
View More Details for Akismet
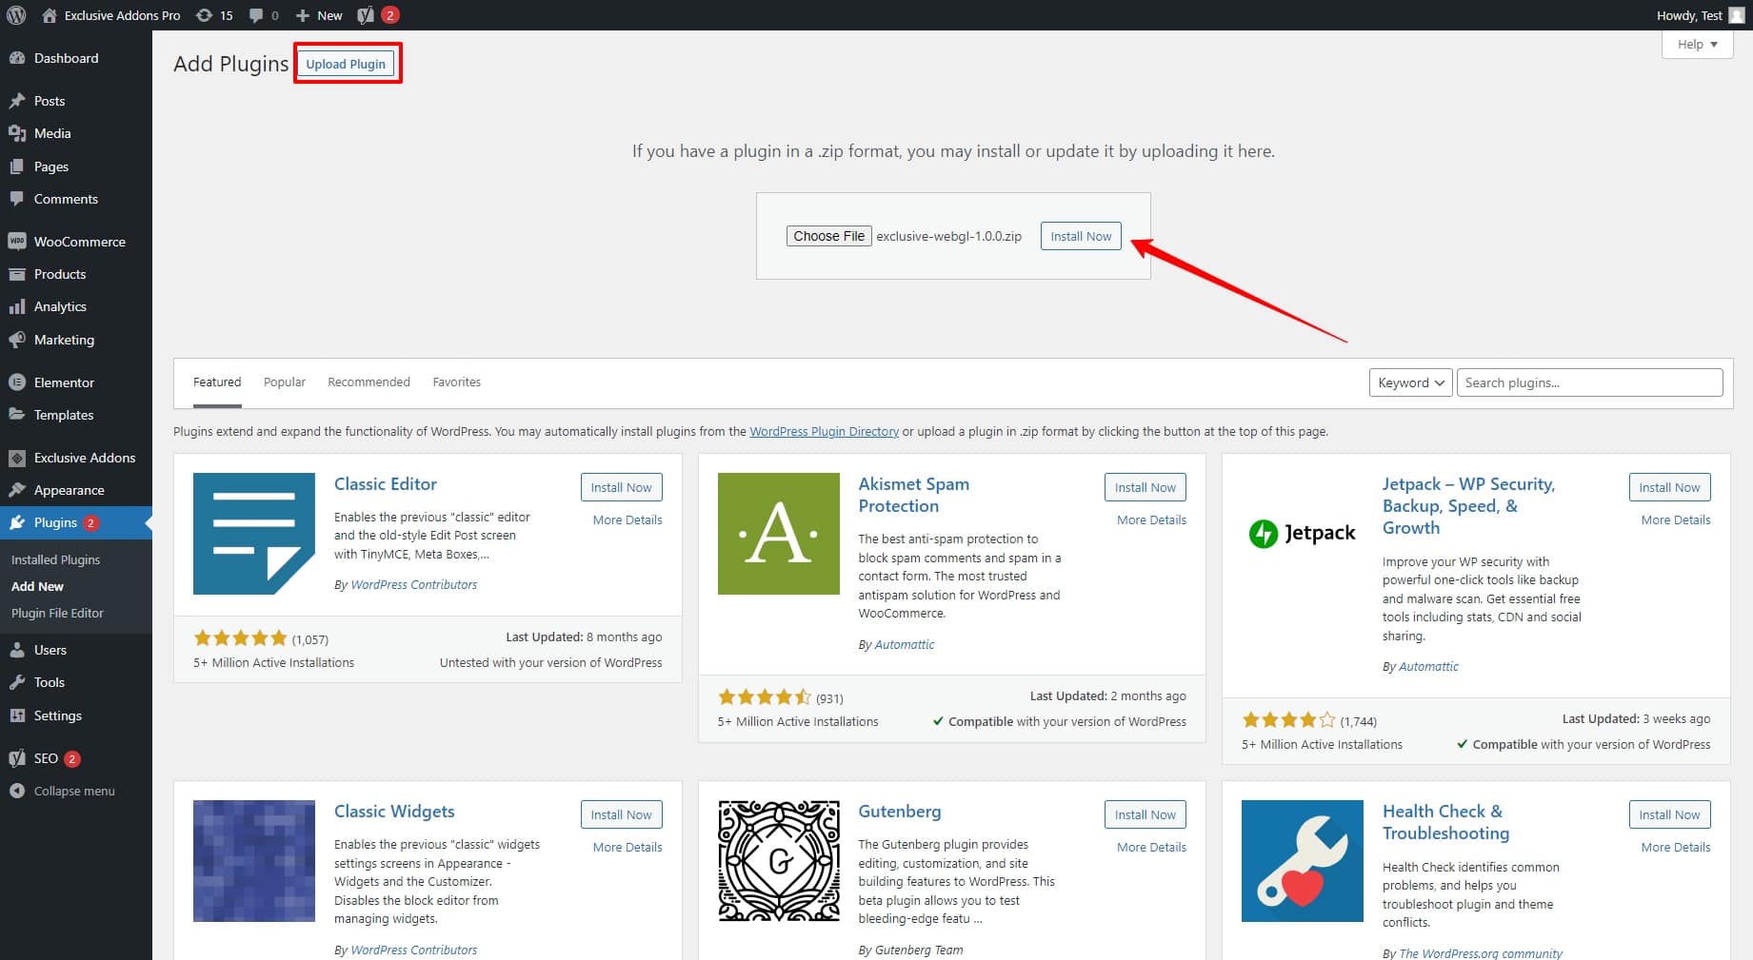pos(1151,519)
